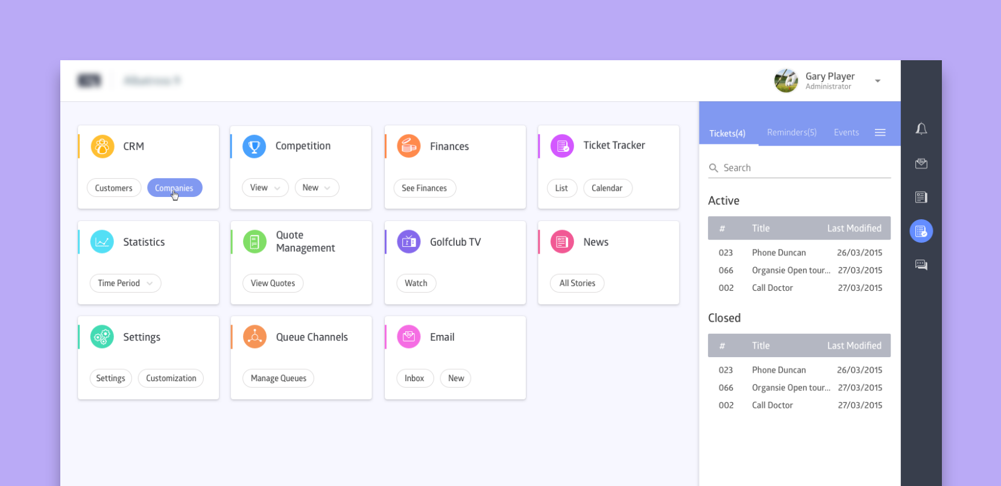Sort Closed table by Last Modified

click(854, 346)
